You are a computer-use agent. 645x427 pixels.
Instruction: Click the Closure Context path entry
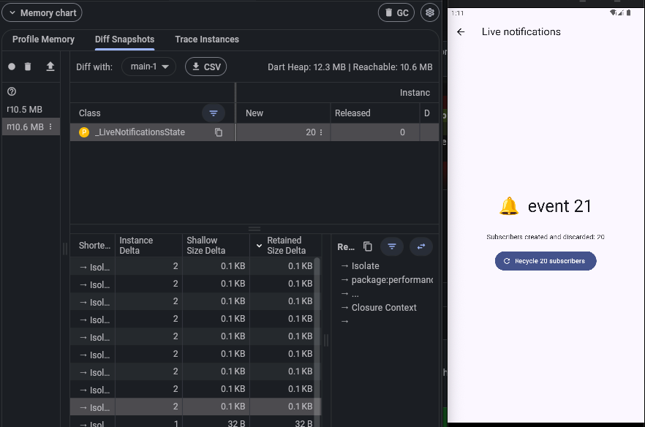(384, 308)
